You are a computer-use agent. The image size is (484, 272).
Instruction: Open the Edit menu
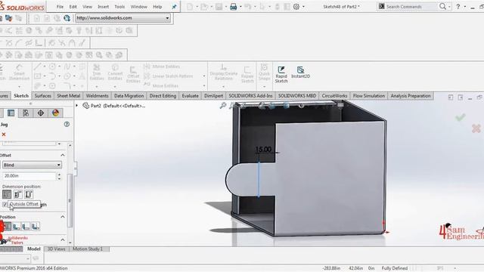[73, 7]
